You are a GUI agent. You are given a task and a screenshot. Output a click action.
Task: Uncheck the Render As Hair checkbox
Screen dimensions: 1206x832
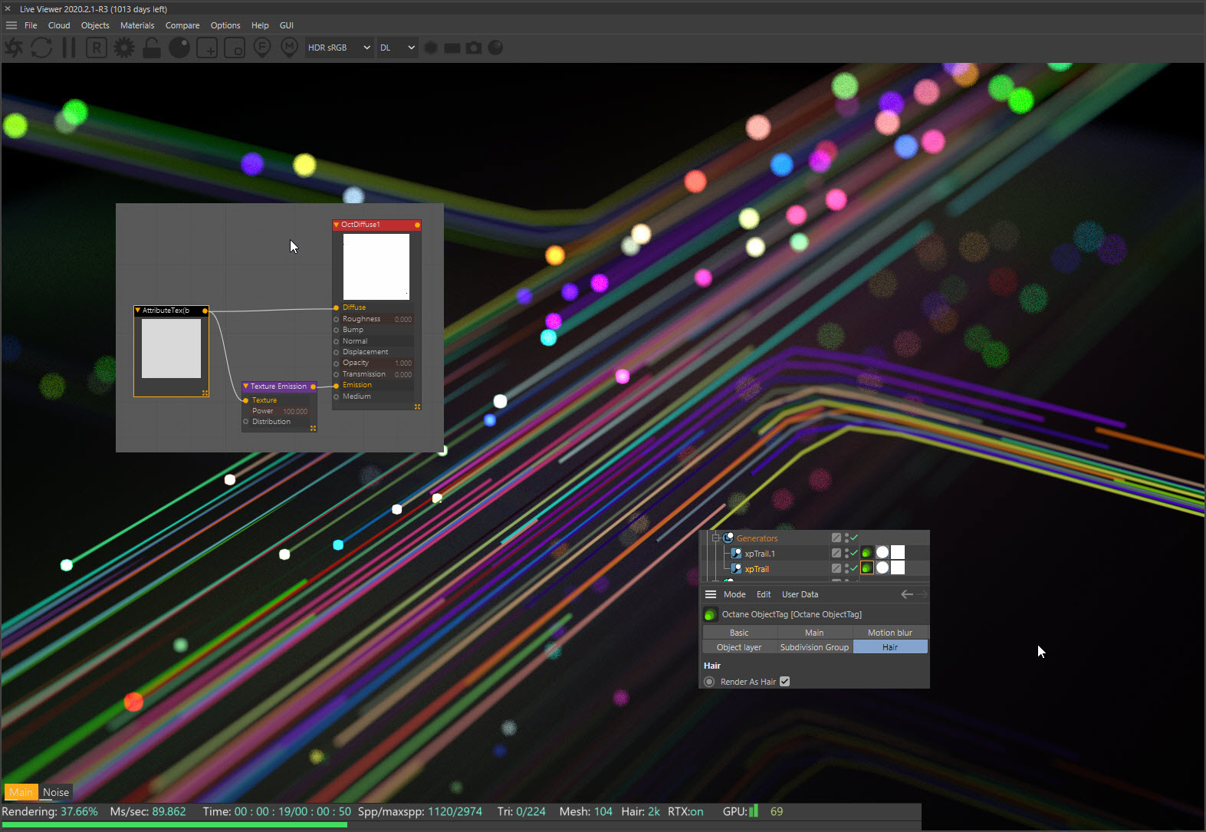click(785, 682)
